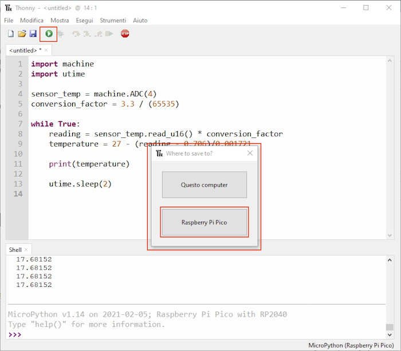The width and height of the screenshot is (401, 351).
Task: Save the script using the floppy disk icon
Action: click(x=33, y=34)
